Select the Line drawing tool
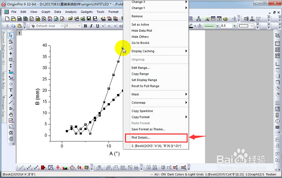The height and width of the screenshot is (178, 282). pyautogui.click(x=10, y=102)
